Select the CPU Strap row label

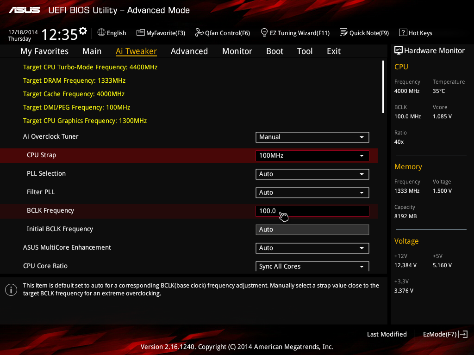[41, 155]
